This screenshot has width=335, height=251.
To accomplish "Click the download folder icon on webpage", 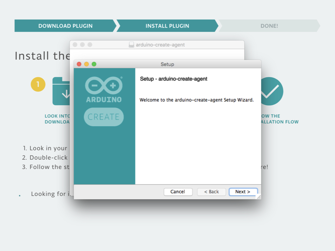I will click(x=61, y=91).
